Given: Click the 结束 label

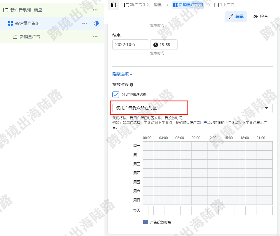Looking at the screenshot, I should pos(116,35).
